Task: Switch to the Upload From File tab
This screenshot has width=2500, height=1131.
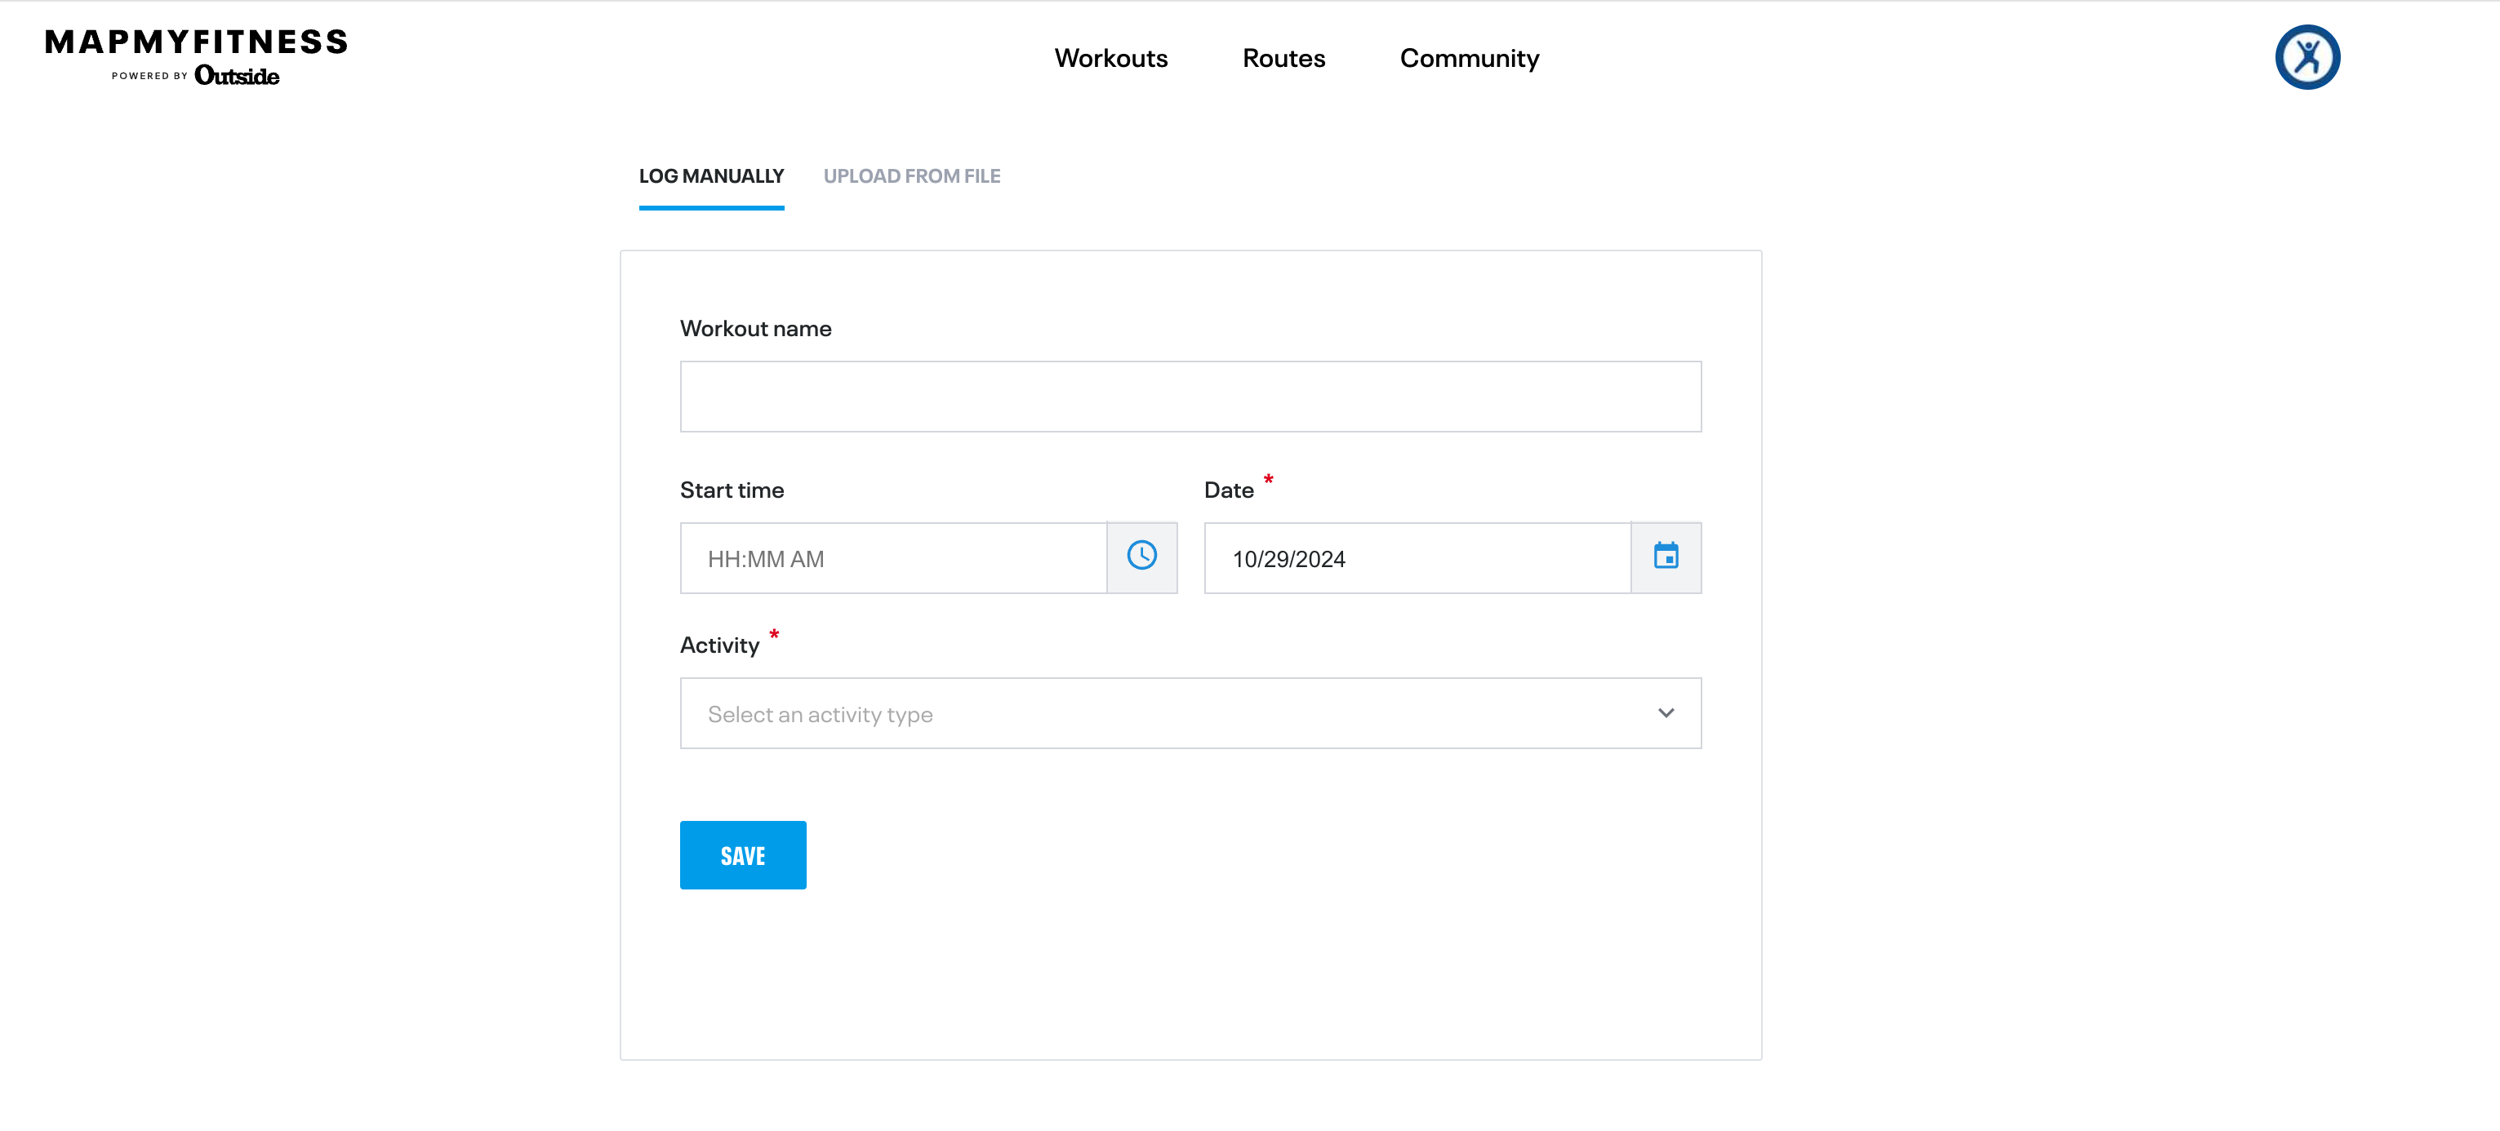Action: [911, 176]
